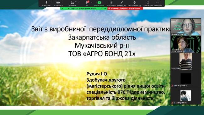Select Дарья Приходько blacked-out video tile
This screenshot has height=115, width=204.
[186, 78]
